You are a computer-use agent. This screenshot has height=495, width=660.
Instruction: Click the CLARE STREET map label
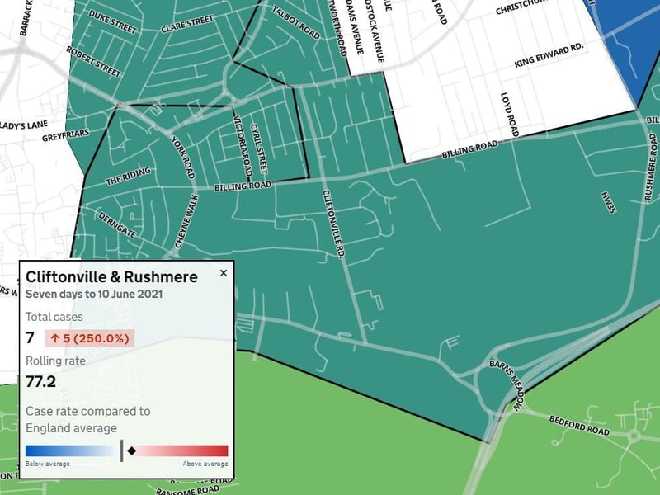click(187, 24)
